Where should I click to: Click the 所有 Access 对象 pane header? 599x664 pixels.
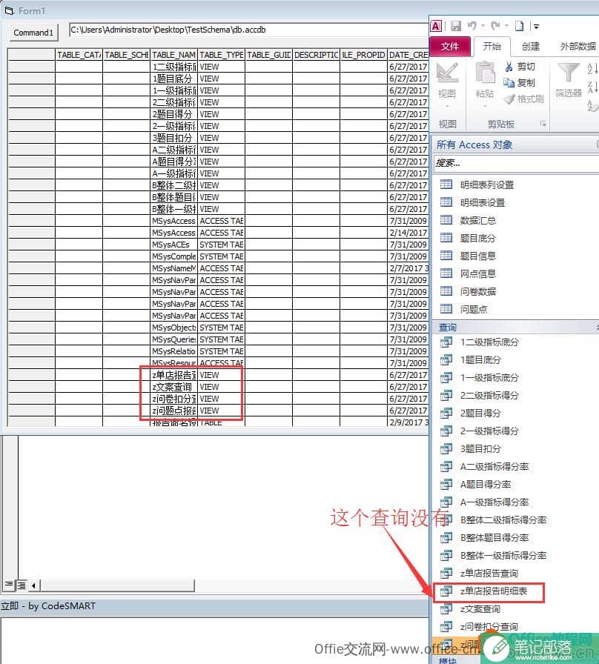tap(515, 145)
